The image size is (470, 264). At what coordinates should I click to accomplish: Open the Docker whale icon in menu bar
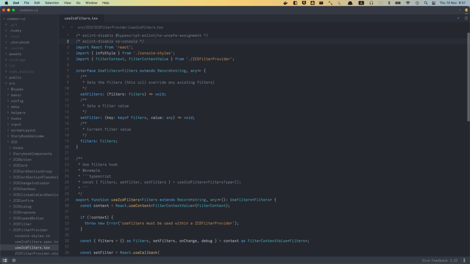click(x=286, y=3)
